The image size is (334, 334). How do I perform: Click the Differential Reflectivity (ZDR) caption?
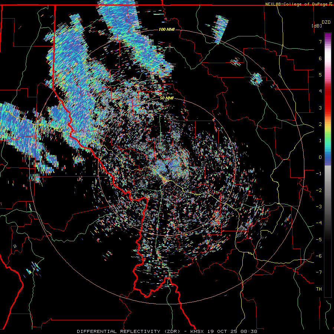click(130, 331)
